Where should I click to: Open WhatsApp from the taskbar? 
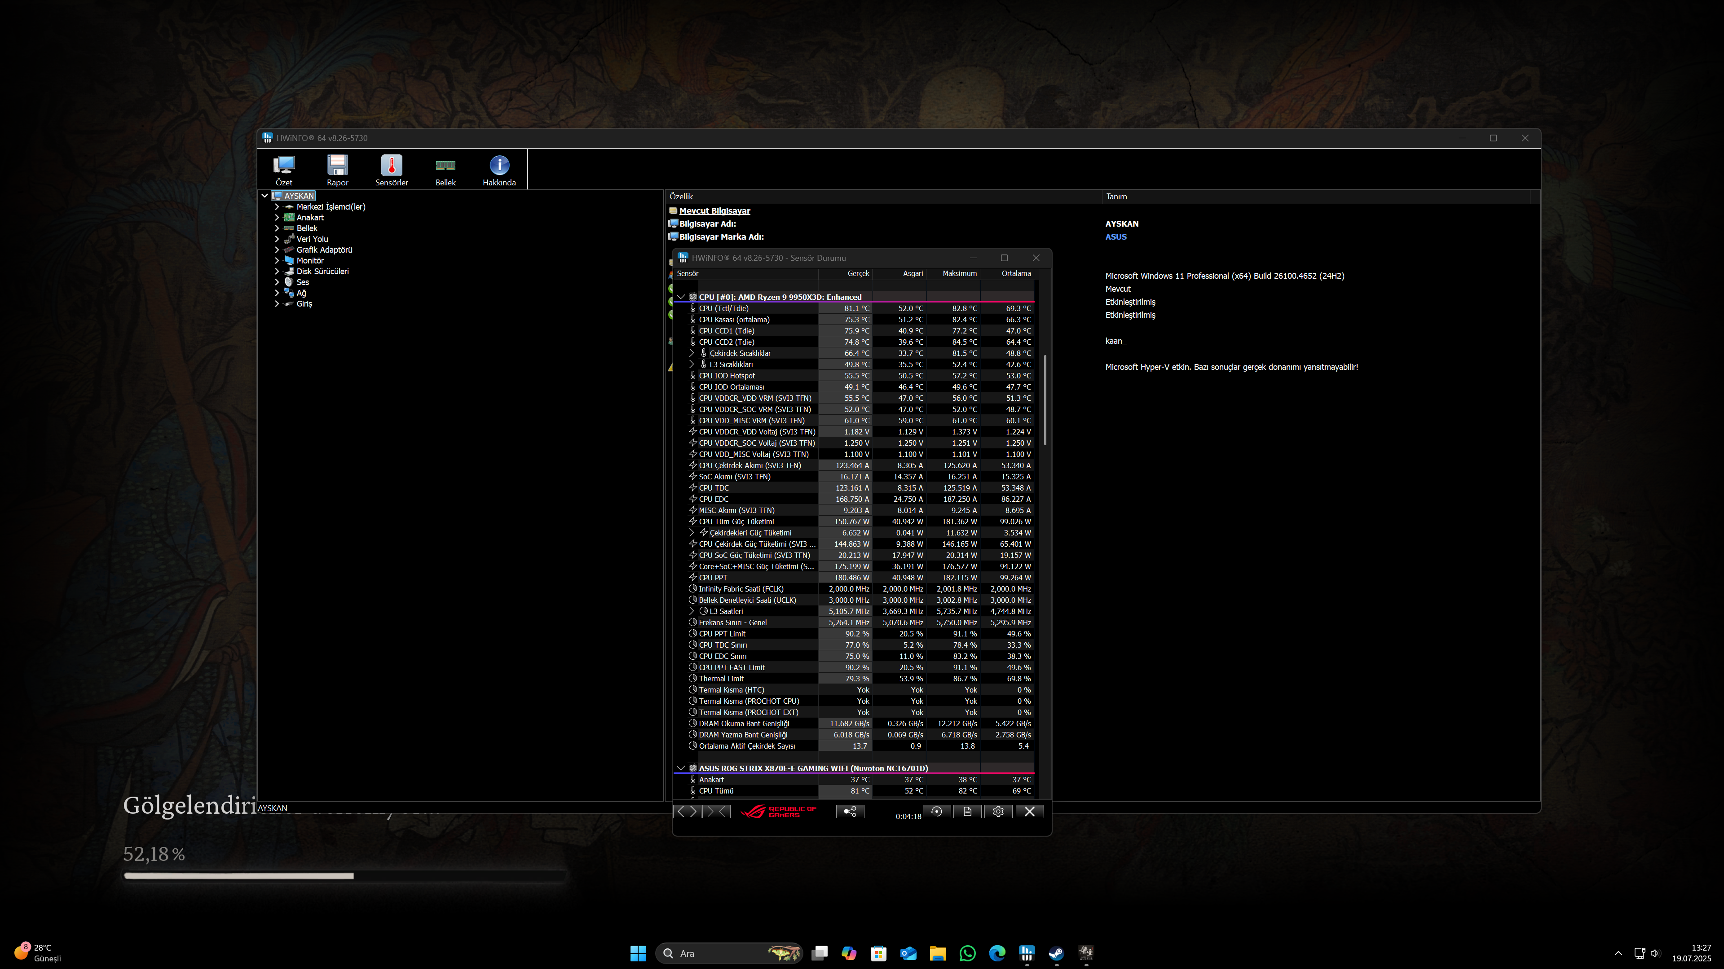(x=967, y=953)
